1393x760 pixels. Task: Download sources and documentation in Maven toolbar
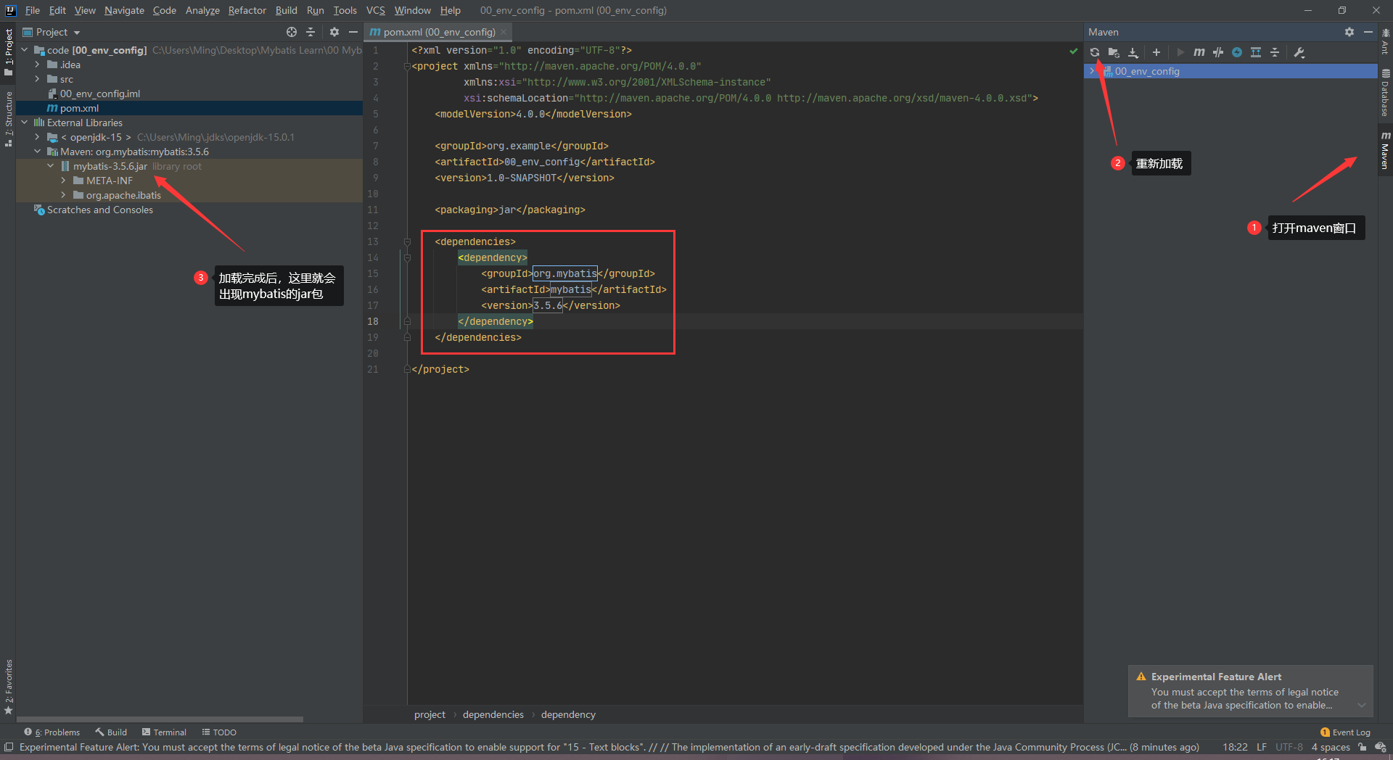[x=1133, y=52]
